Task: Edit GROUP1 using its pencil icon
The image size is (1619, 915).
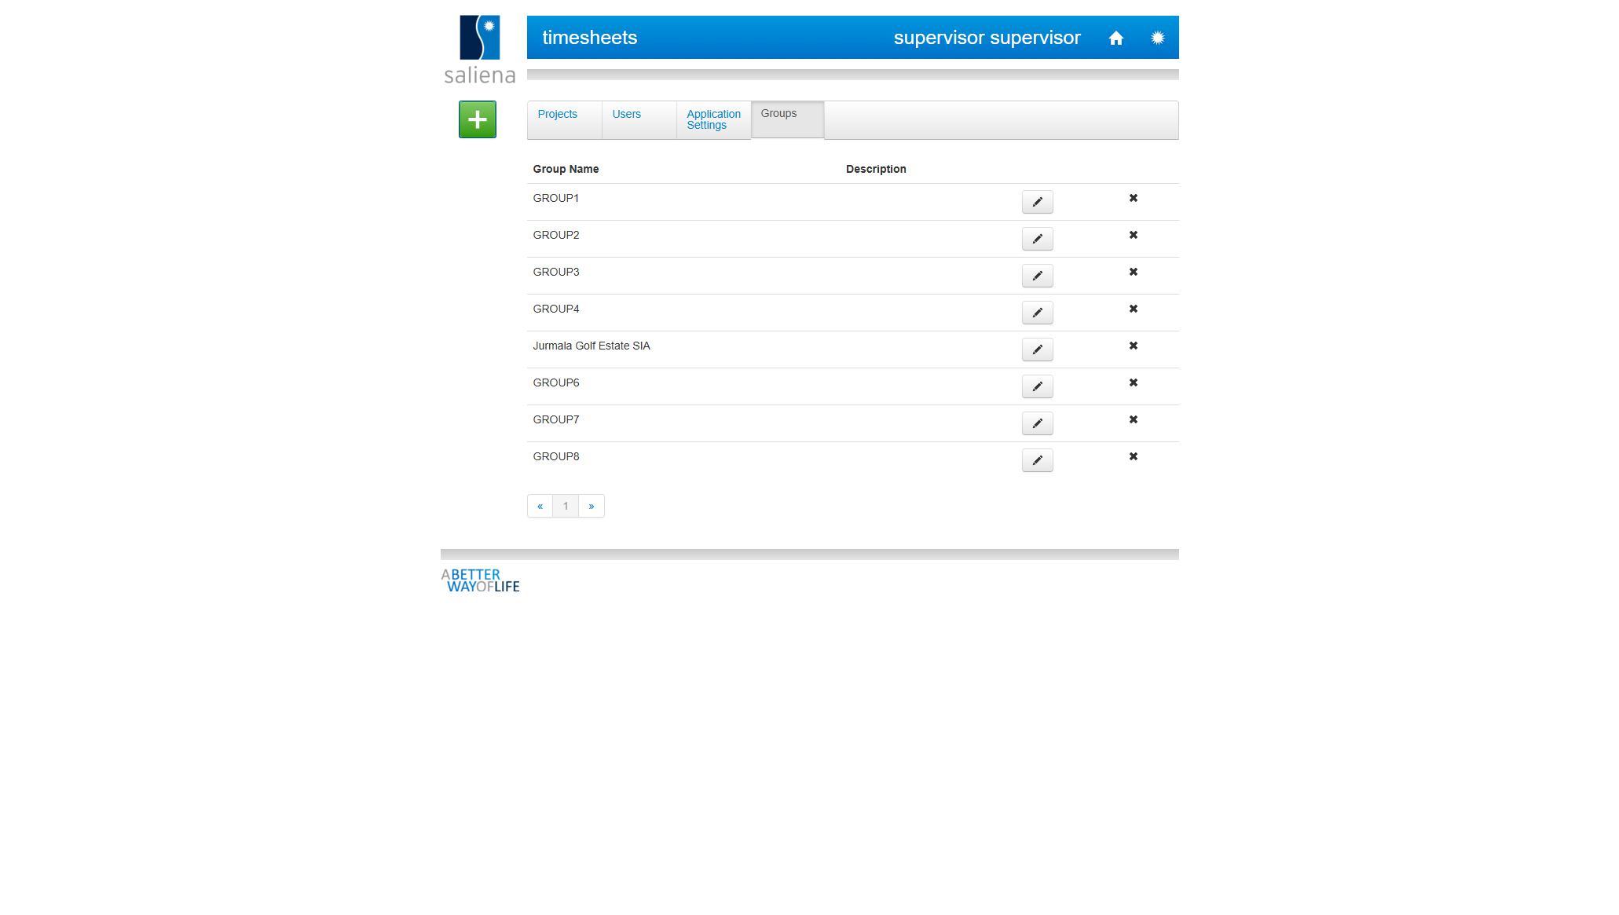Action: [1037, 201]
